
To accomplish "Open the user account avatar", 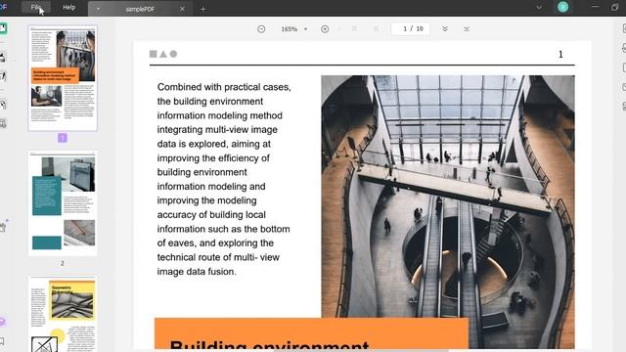I will [563, 7].
